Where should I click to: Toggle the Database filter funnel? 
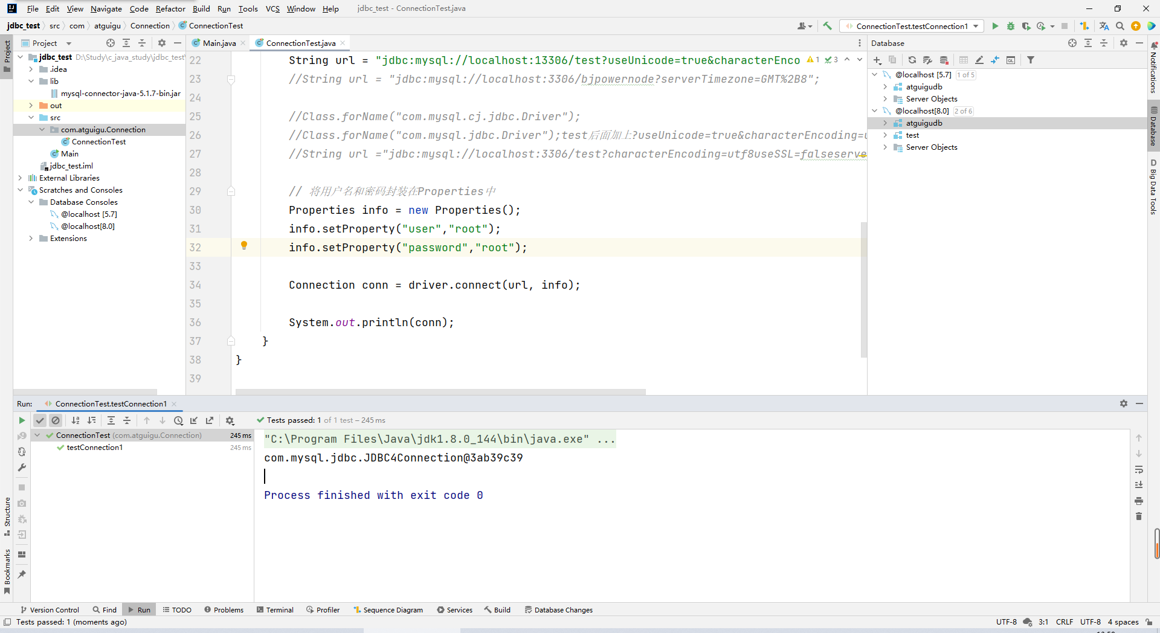tap(1031, 60)
